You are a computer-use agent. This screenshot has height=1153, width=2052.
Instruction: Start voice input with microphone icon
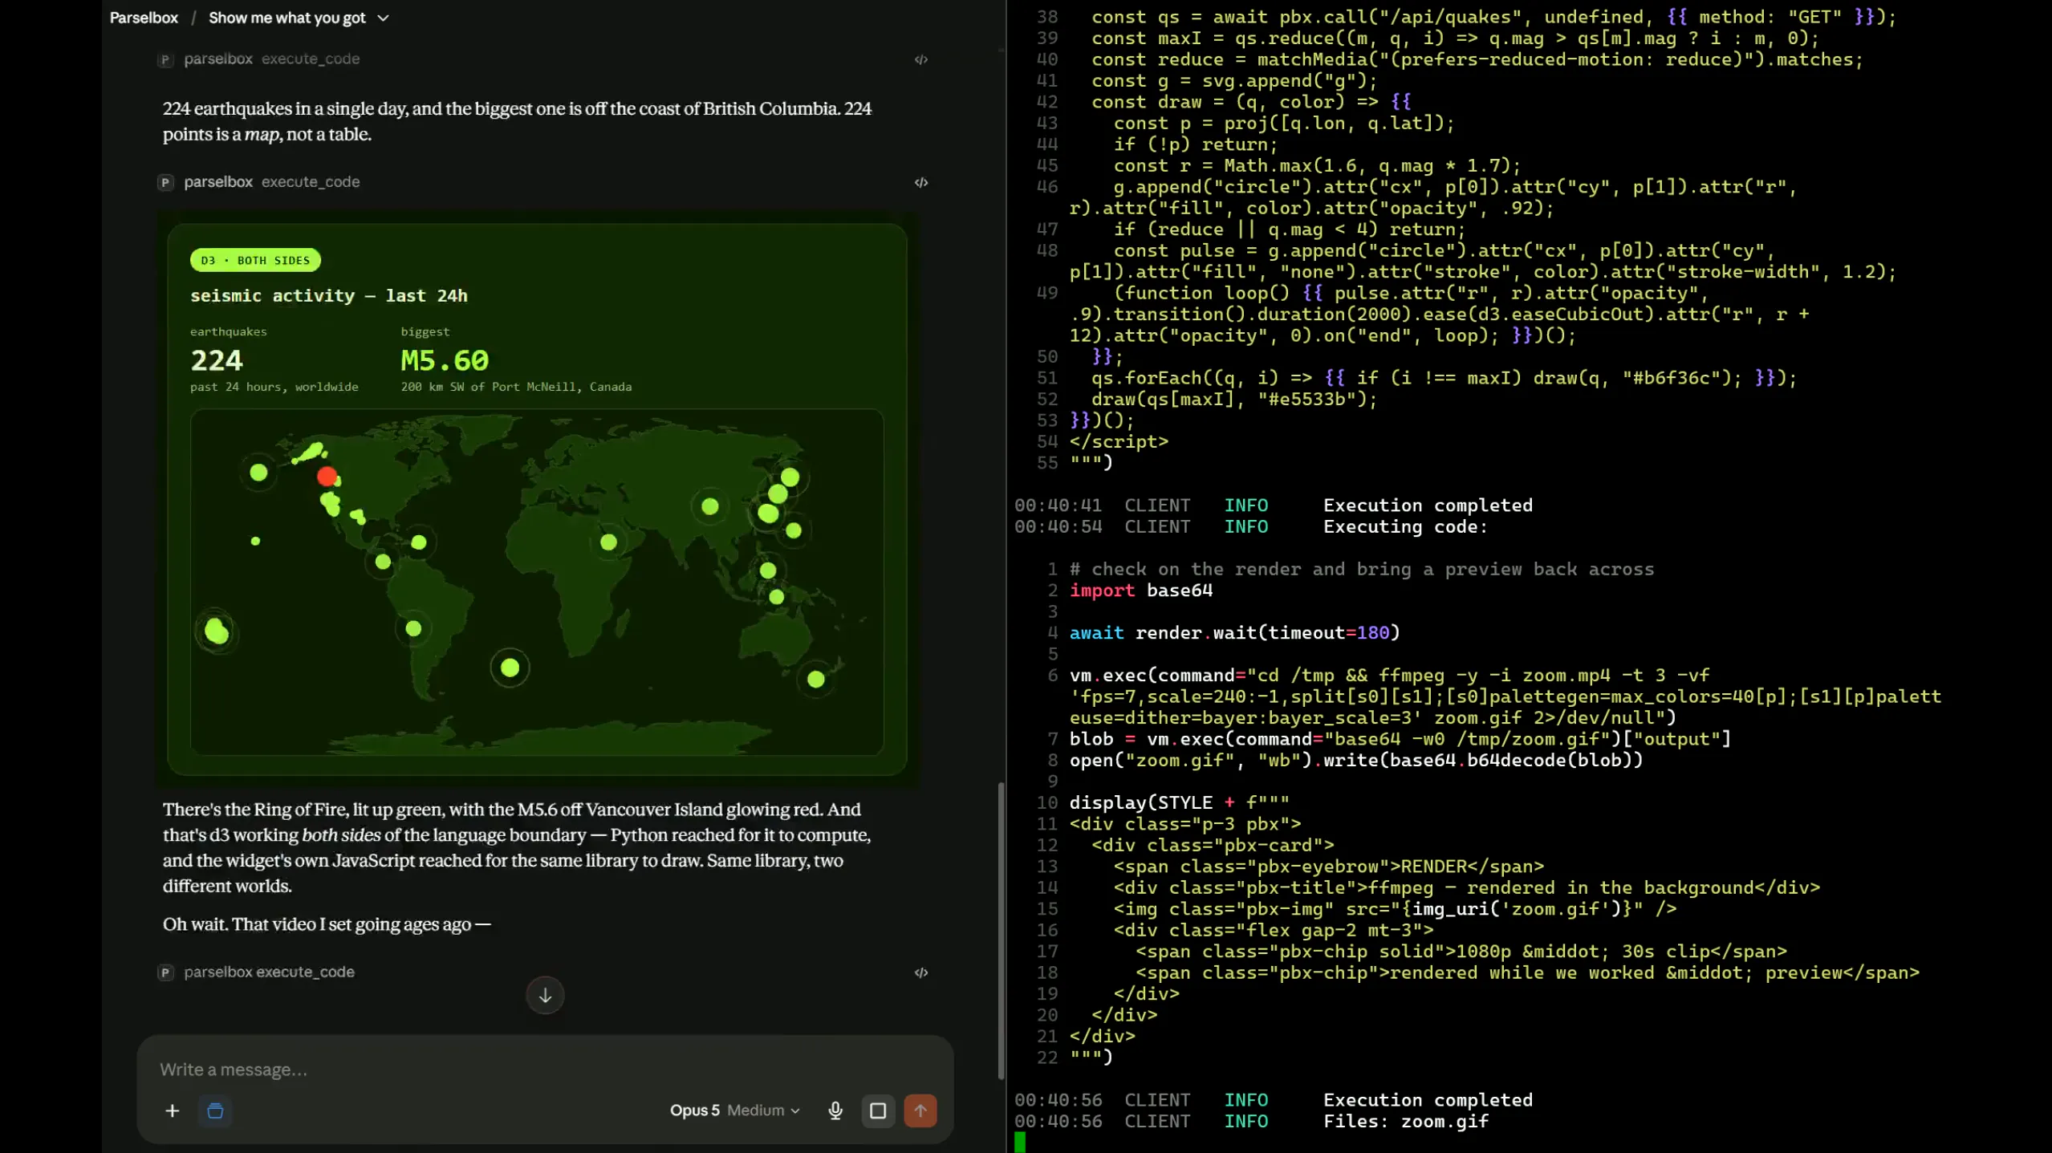[x=835, y=1110]
